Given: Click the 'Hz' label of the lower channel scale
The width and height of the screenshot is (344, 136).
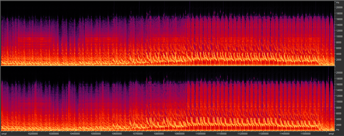Looking at the screenshot, I should click(x=338, y=129).
